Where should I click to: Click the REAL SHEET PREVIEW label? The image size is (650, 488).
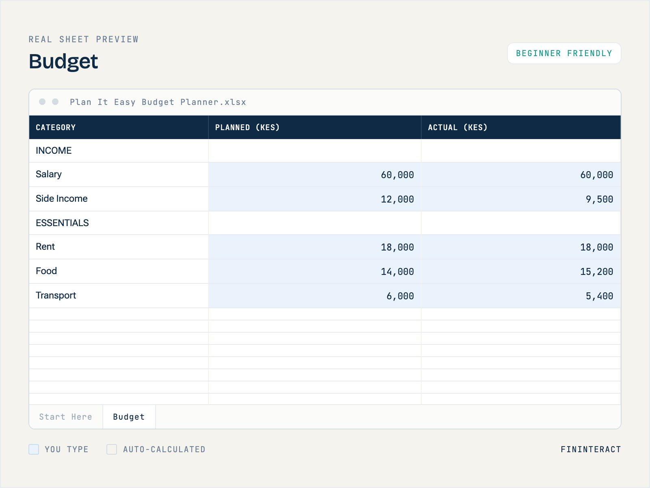pos(84,39)
